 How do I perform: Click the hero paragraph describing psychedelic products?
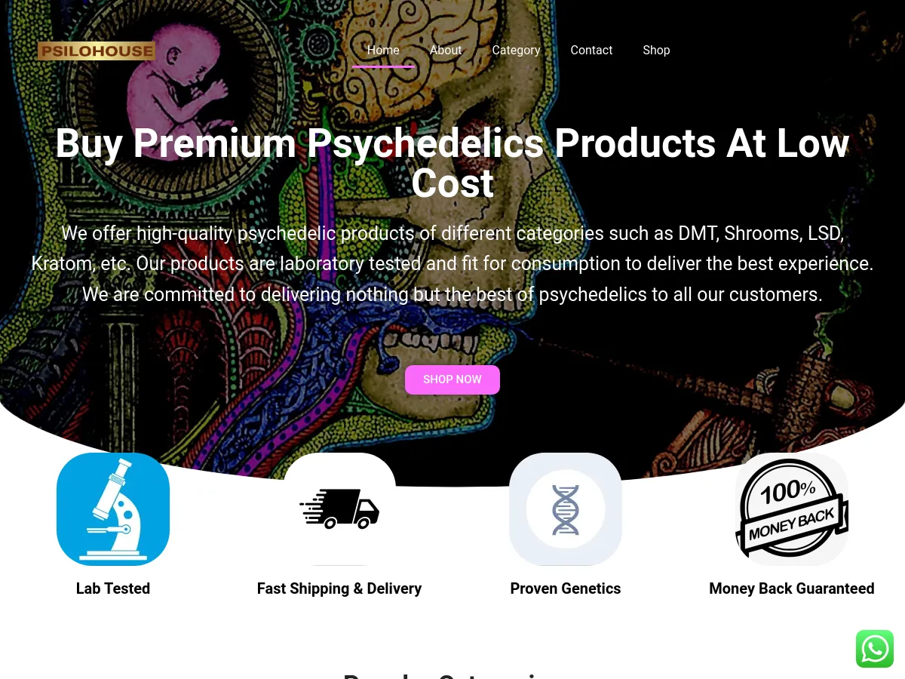pyautogui.click(x=452, y=263)
